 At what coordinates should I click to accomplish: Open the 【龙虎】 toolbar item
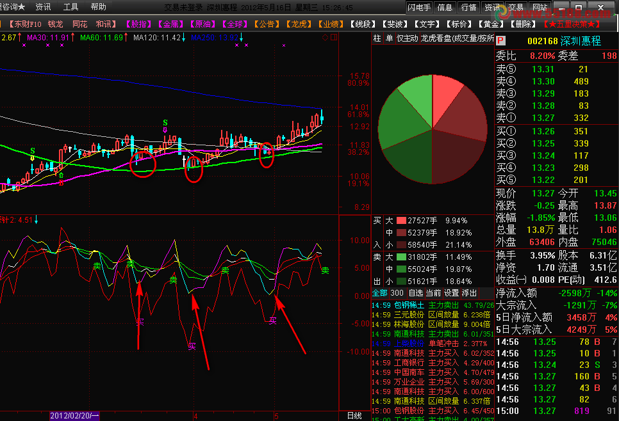(x=299, y=24)
